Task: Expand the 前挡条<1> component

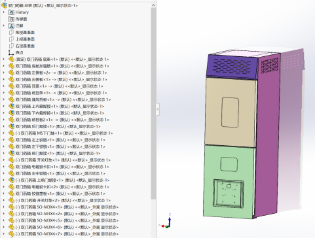Action: pos(3,93)
